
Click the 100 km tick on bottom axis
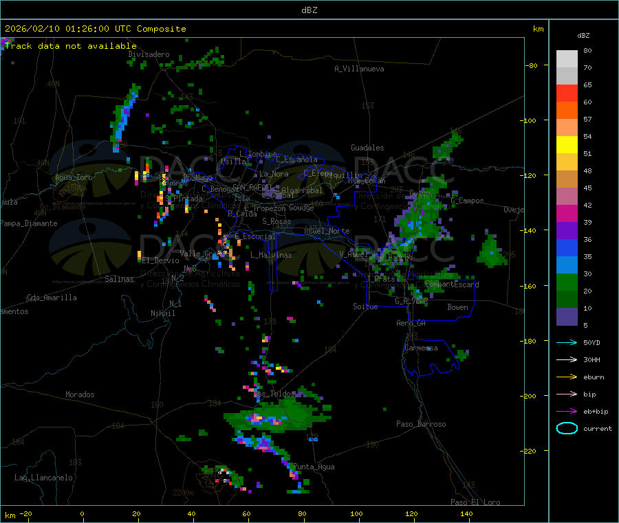356,513
